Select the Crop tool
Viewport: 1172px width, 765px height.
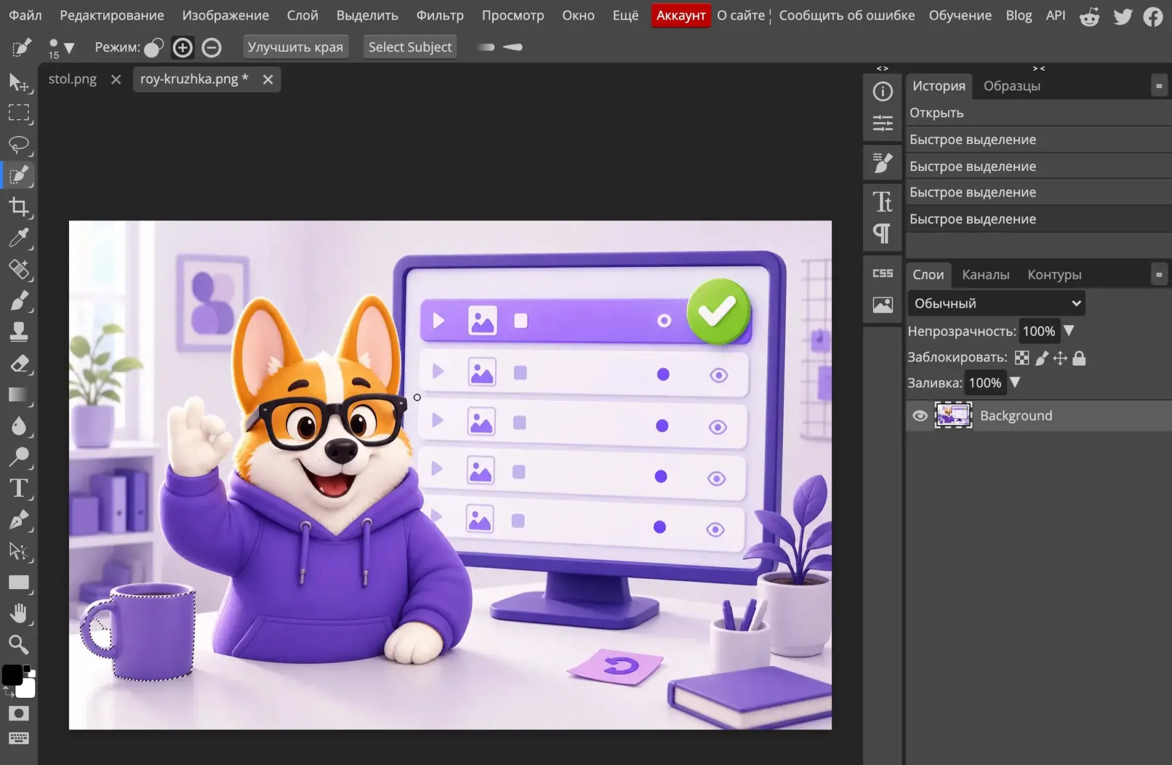[x=19, y=207]
